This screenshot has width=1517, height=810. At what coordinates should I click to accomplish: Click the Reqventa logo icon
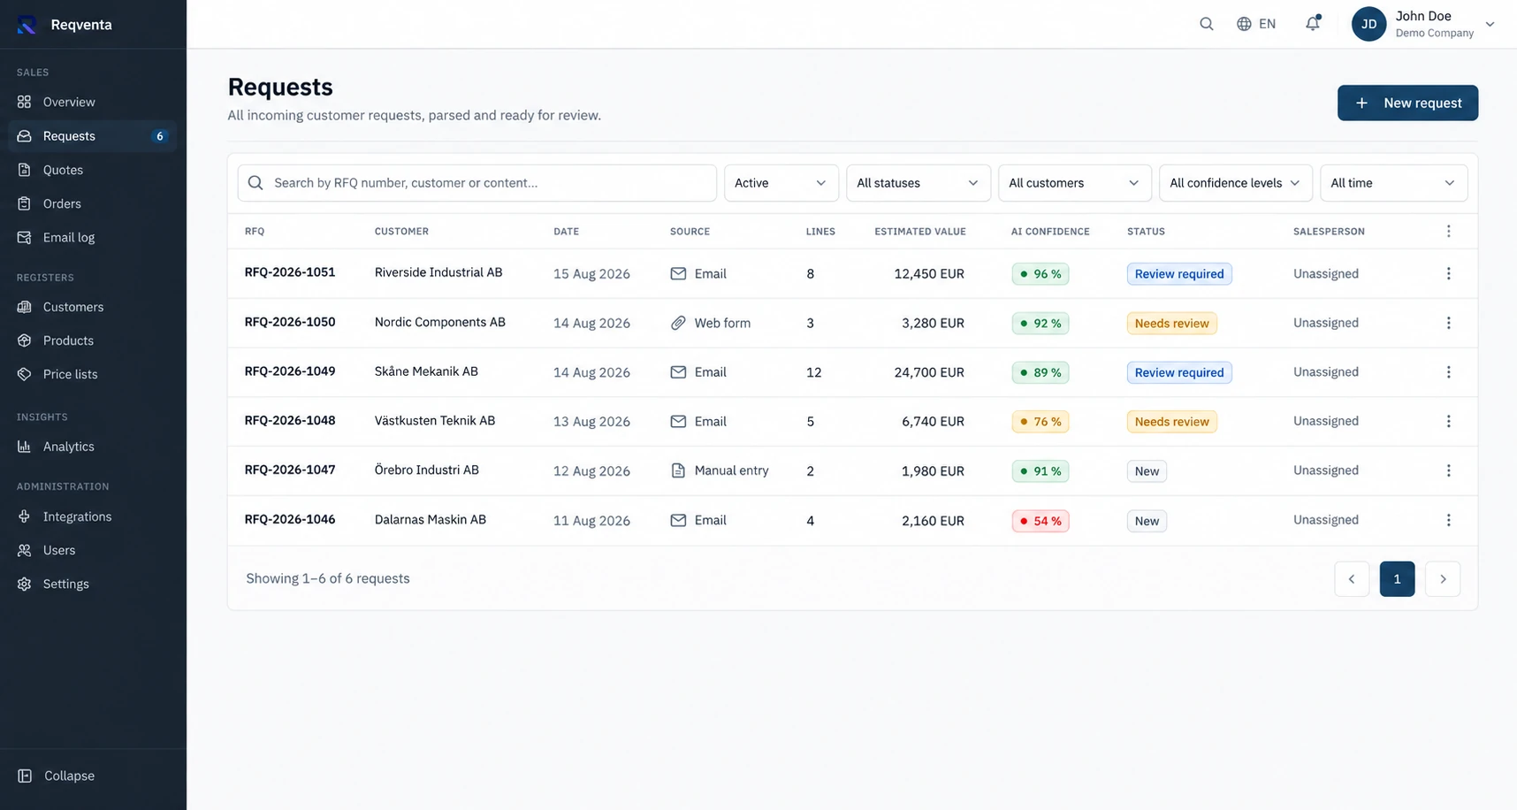tap(27, 25)
